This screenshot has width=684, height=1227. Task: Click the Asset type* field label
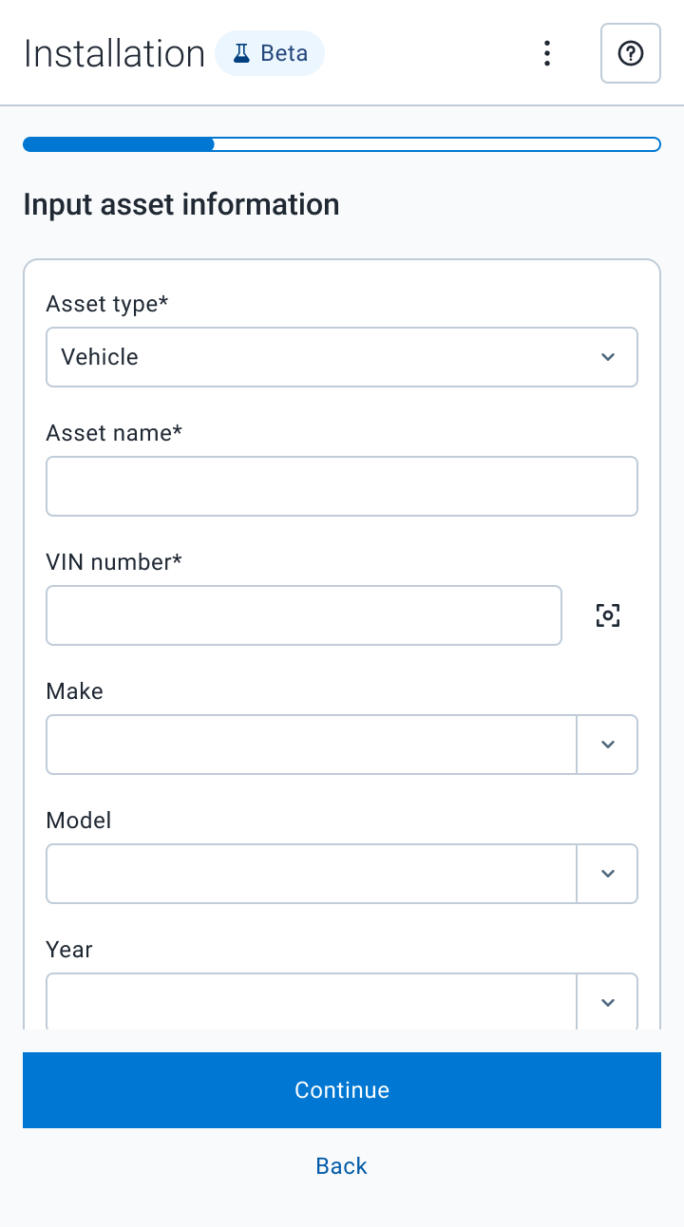pos(107,304)
